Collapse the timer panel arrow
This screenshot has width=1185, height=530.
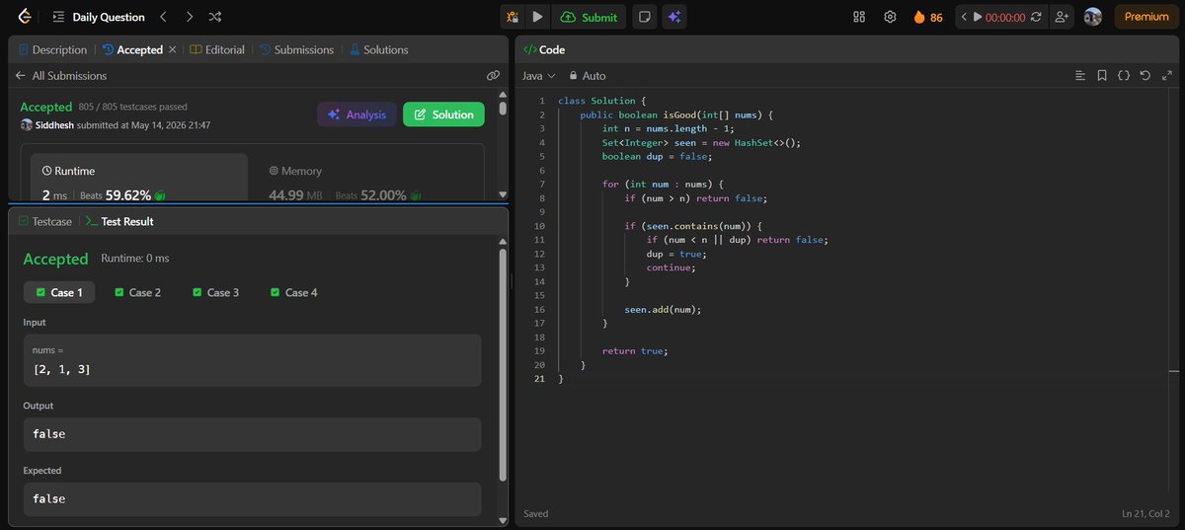pos(964,17)
